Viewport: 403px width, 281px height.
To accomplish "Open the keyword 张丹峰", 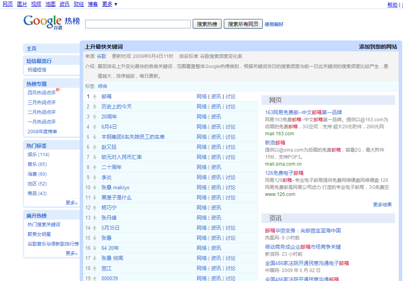I will pos(109,218).
